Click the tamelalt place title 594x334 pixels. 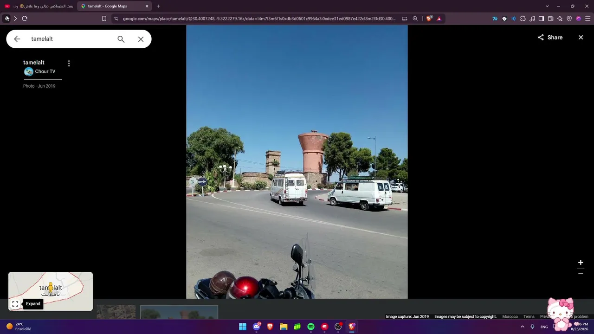[x=34, y=63]
